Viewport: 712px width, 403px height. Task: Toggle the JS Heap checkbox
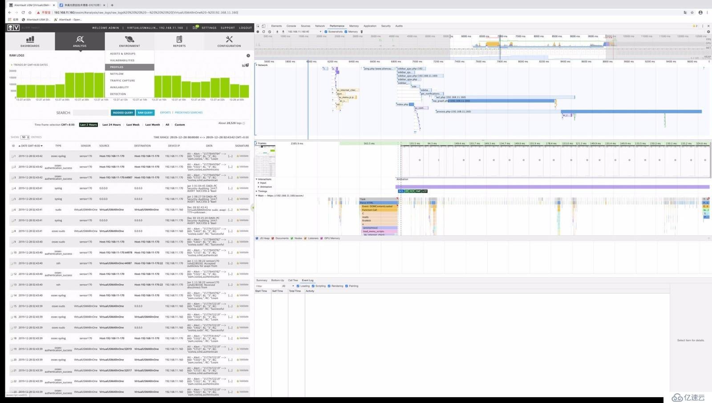click(257, 238)
